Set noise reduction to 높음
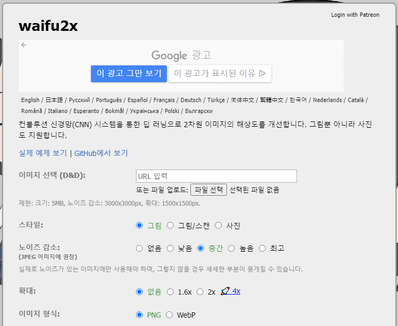 (231, 248)
